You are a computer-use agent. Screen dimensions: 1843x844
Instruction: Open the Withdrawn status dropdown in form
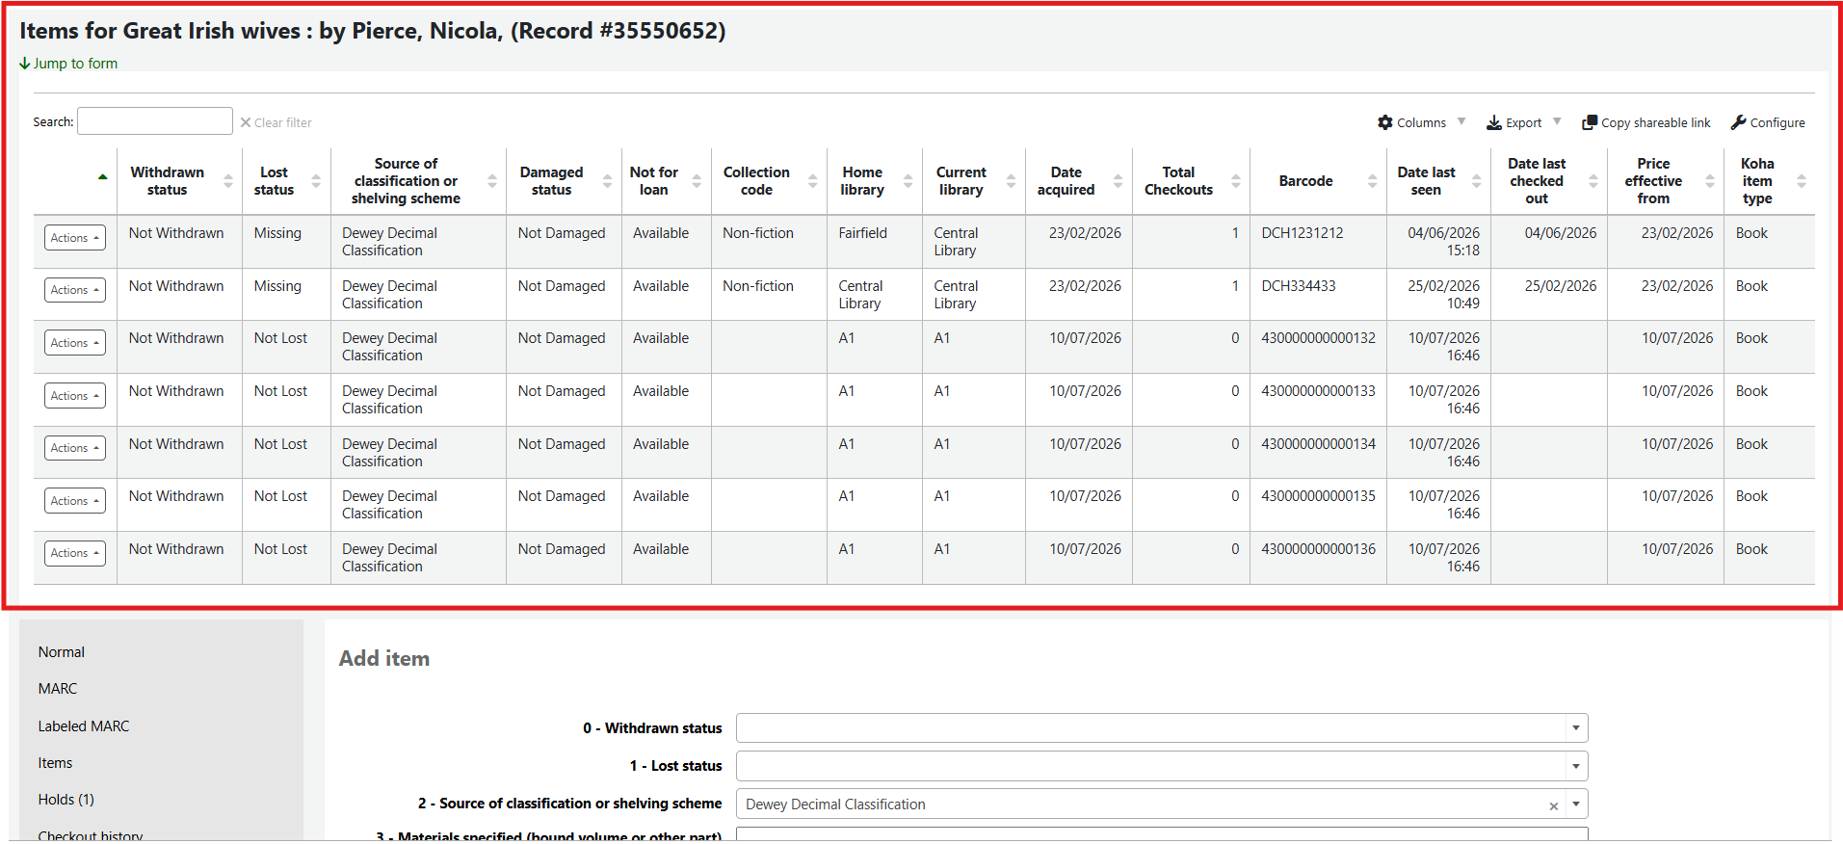coord(1162,728)
